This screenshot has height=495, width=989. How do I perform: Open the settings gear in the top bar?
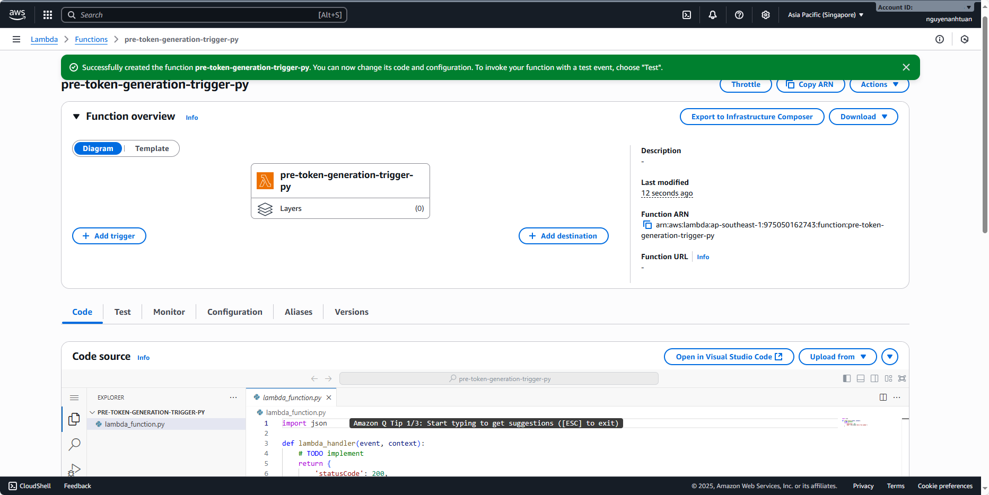pos(765,15)
